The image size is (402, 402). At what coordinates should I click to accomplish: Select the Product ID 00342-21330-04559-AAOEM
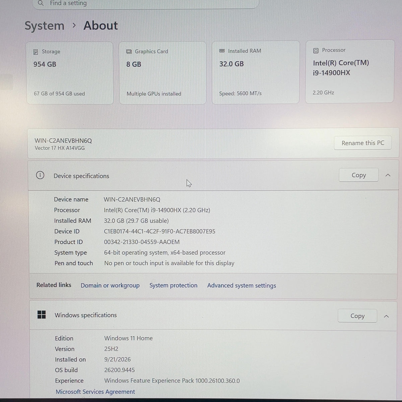(x=142, y=242)
